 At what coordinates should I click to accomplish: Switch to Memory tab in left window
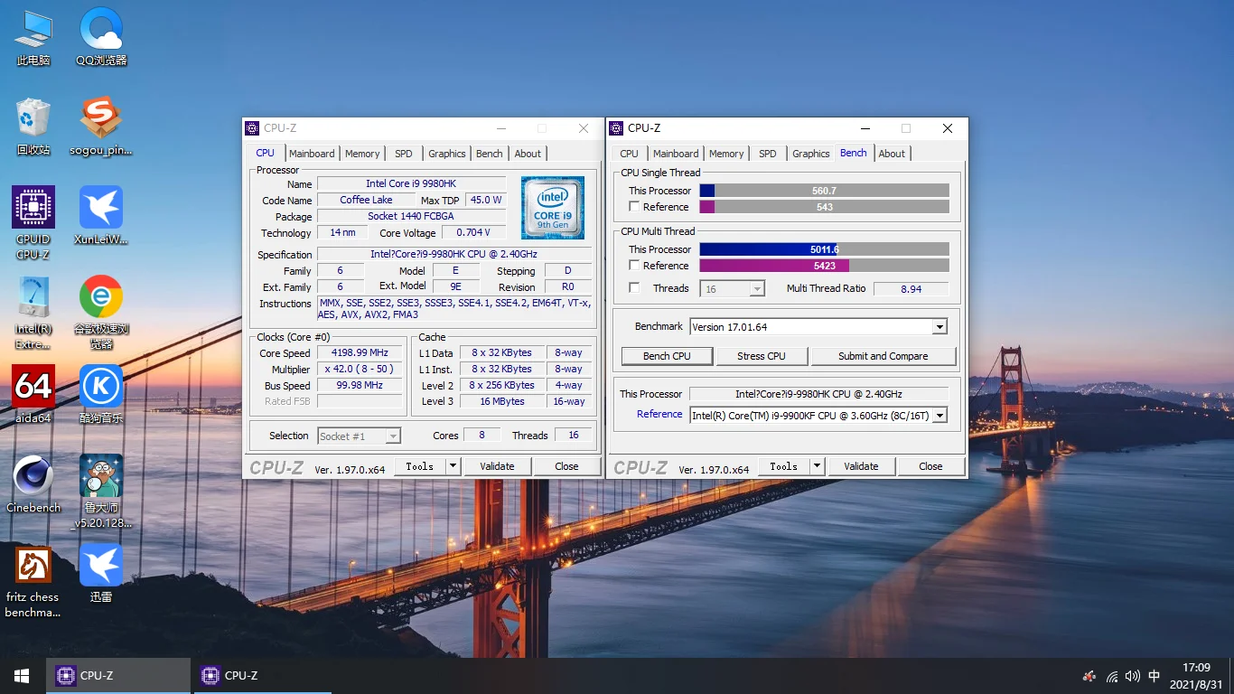coord(362,154)
